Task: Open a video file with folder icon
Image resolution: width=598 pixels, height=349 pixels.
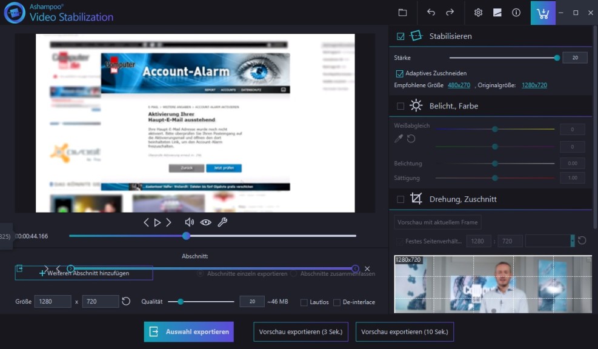Action: point(402,13)
